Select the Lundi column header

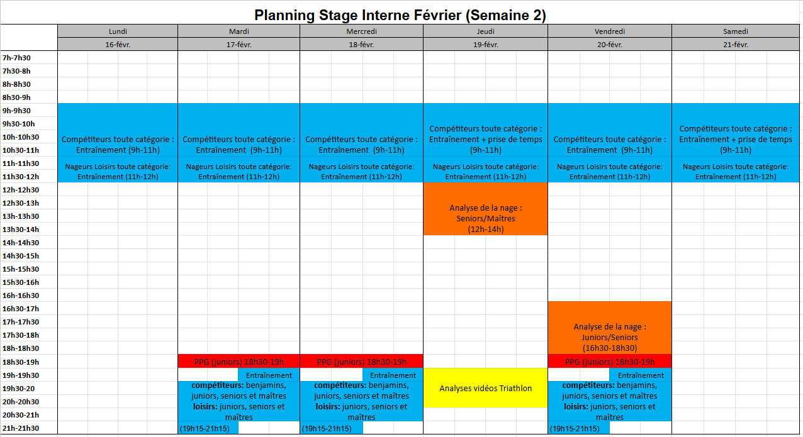point(118,31)
